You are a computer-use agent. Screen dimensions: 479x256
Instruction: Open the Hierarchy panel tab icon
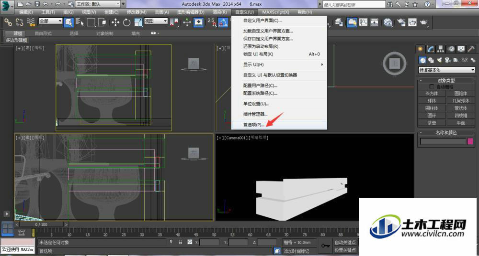click(x=441, y=49)
